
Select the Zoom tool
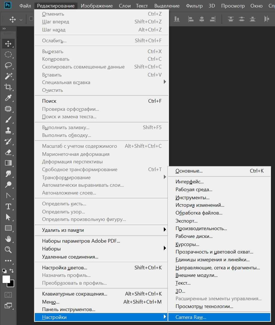click(x=8, y=250)
